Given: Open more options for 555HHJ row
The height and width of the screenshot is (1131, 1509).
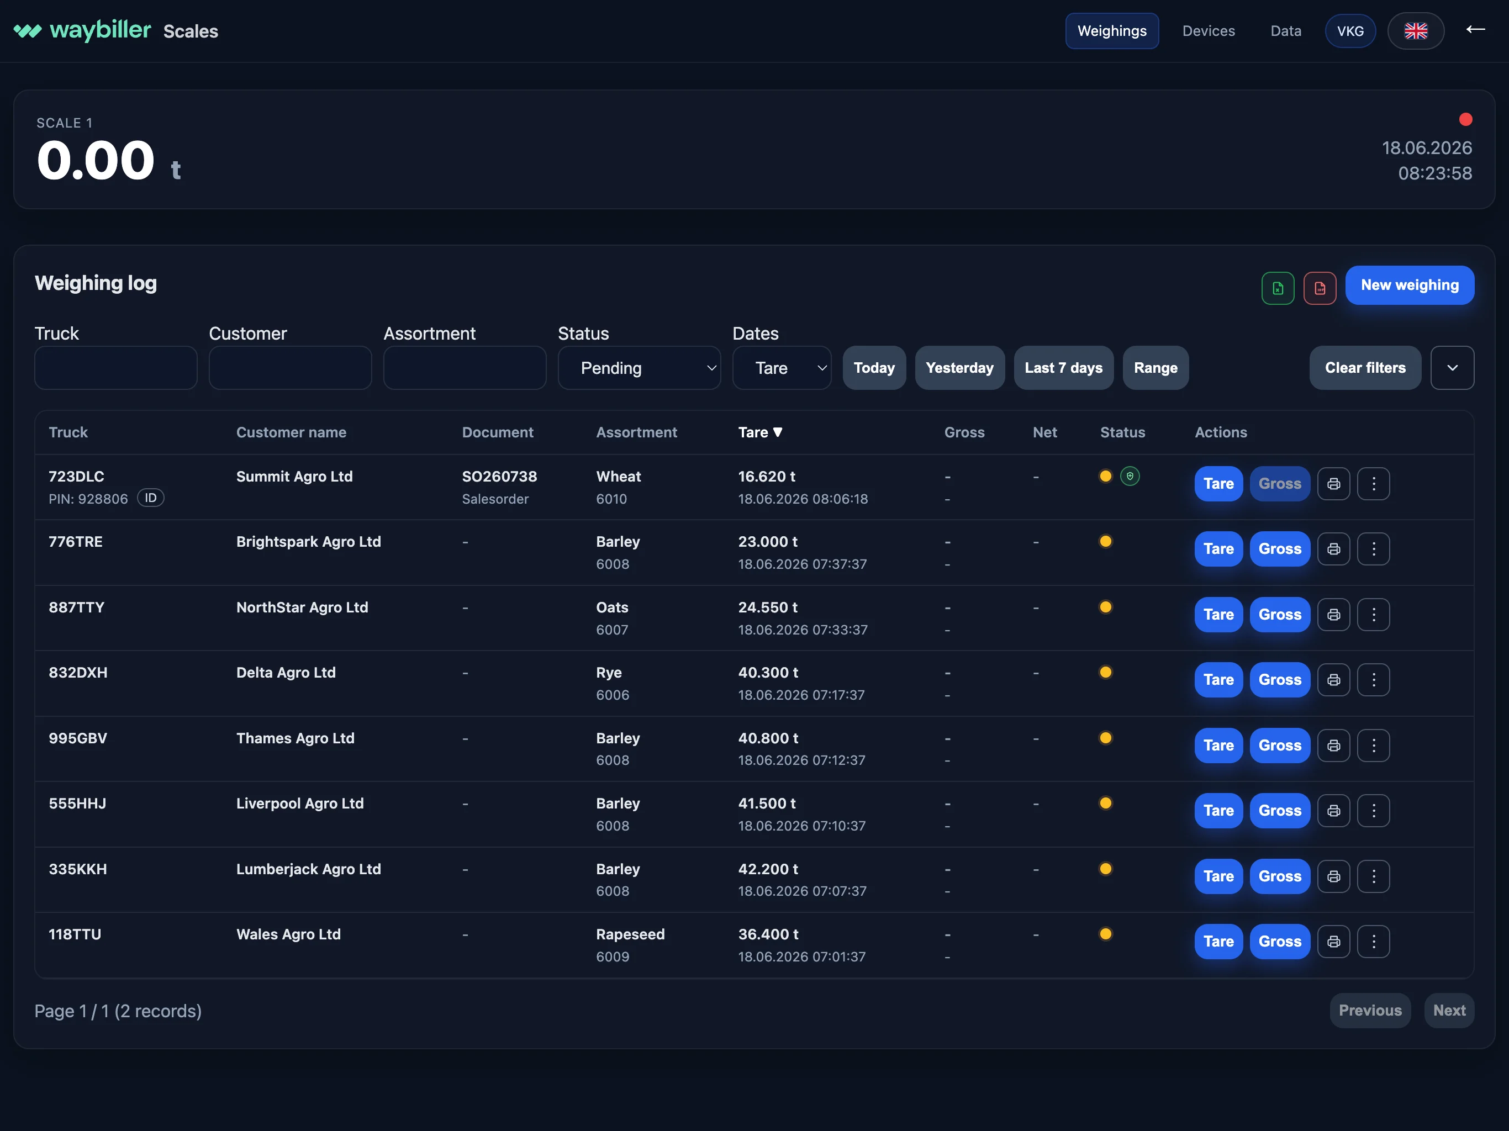Looking at the screenshot, I should pyautogui.click(x=1373, y=811).
